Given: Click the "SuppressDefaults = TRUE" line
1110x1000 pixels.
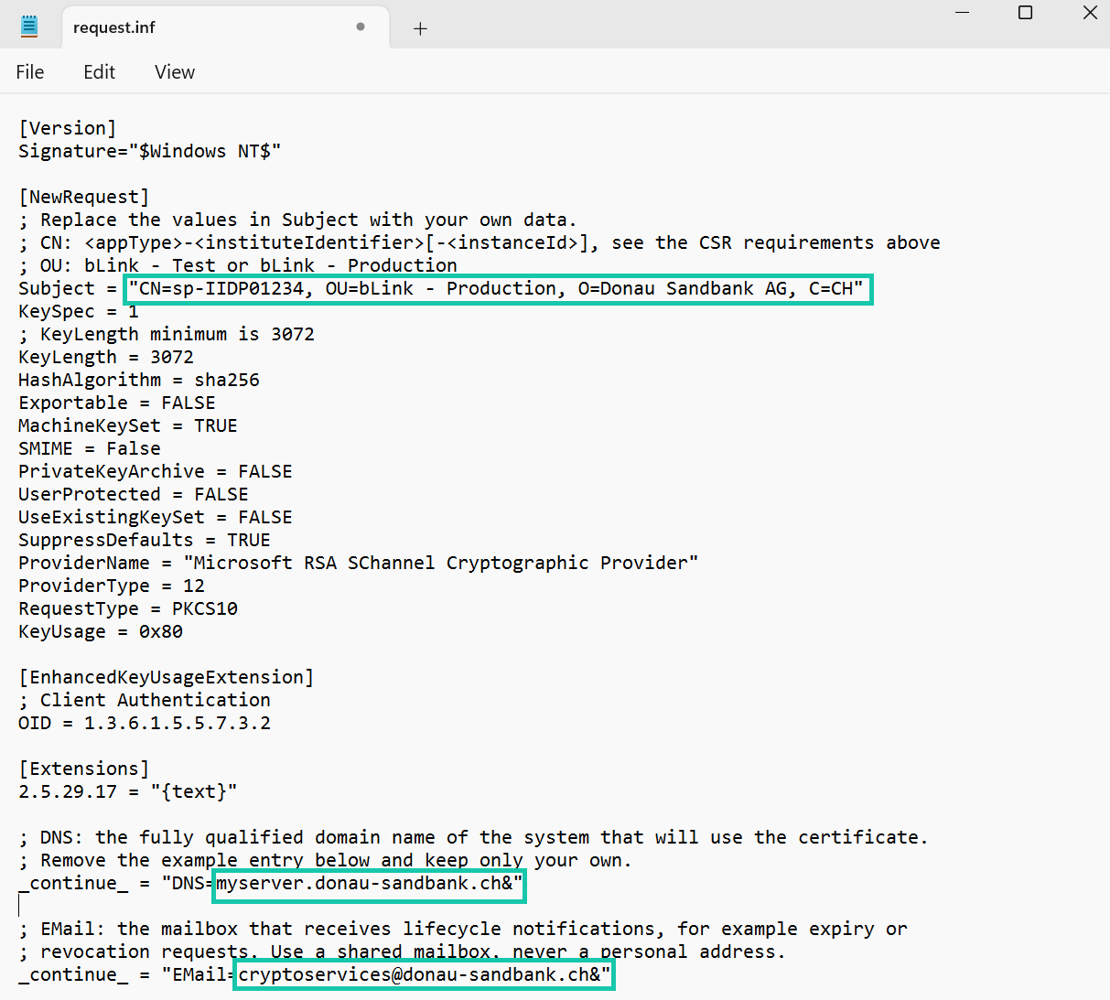Looking at the screenshot, I should pos(145,540).
